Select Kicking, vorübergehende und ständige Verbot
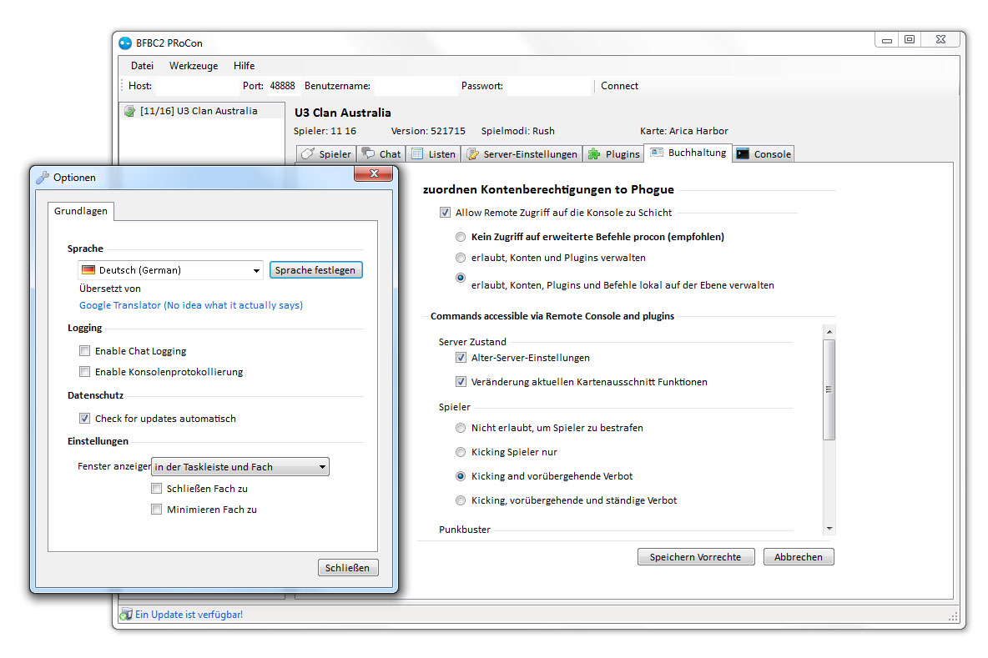The width and height of the screenshot is (988, 658). [x=461, y=500]
